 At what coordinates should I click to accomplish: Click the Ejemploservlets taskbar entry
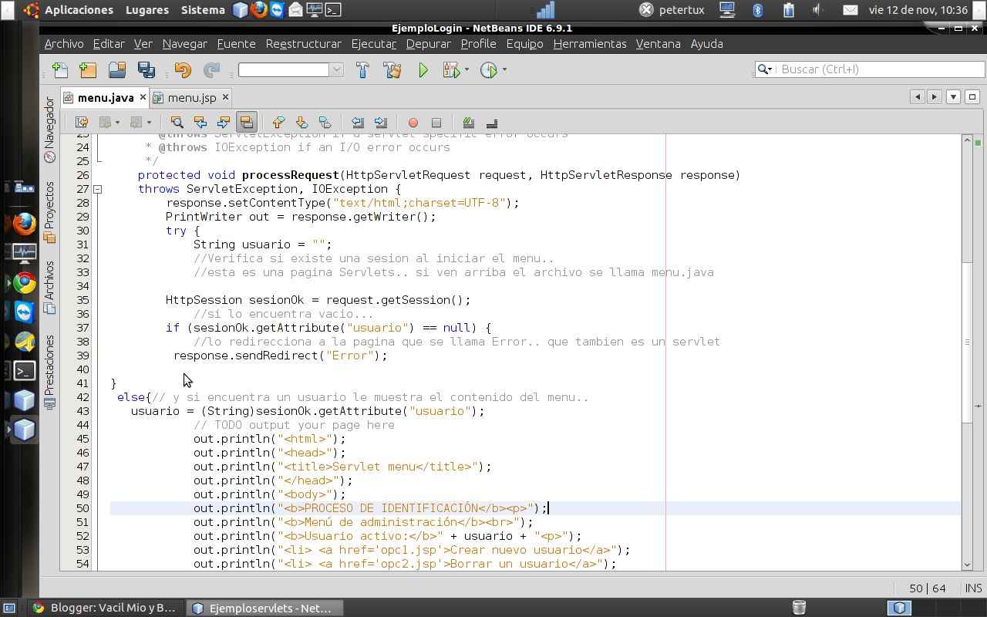[x=262, y=608]
